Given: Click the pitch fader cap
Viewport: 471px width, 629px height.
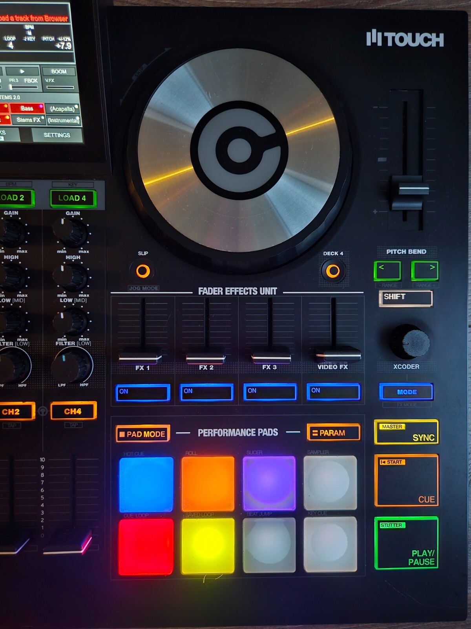Looking at the screenshot, I should [410, 193].
